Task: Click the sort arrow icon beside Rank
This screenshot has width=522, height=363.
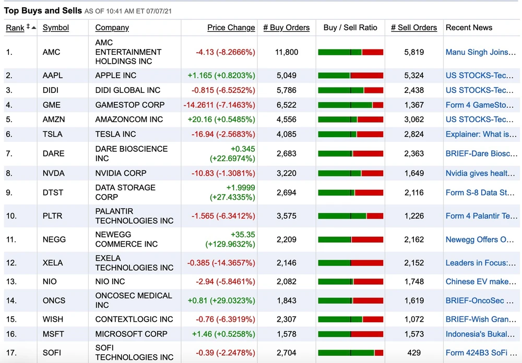Action: click(x=31, y=27)
